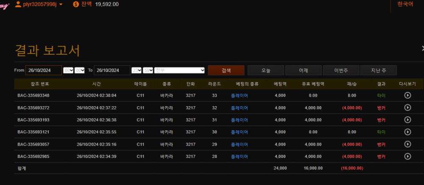
Task: Filter results by 지난 주
Action: pos(378,70)
